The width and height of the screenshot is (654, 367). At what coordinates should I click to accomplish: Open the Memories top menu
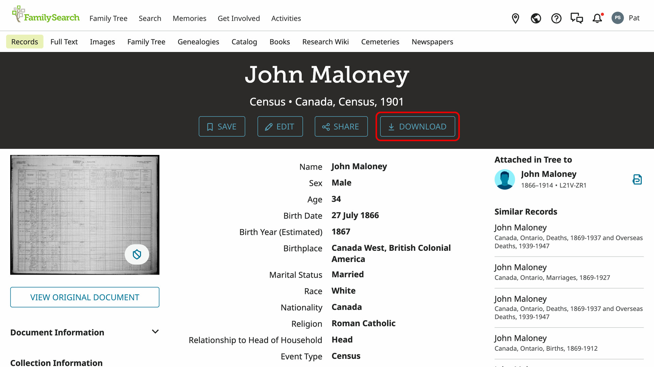click(x=189, y=18)
